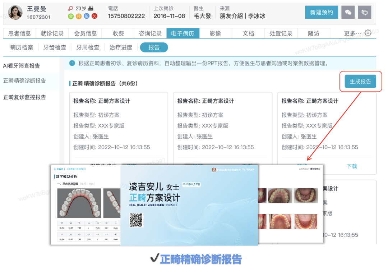Click the source text 朋友介紹｜李冰冰
This screenshot has height=267, width=388.
coord(242,16)
